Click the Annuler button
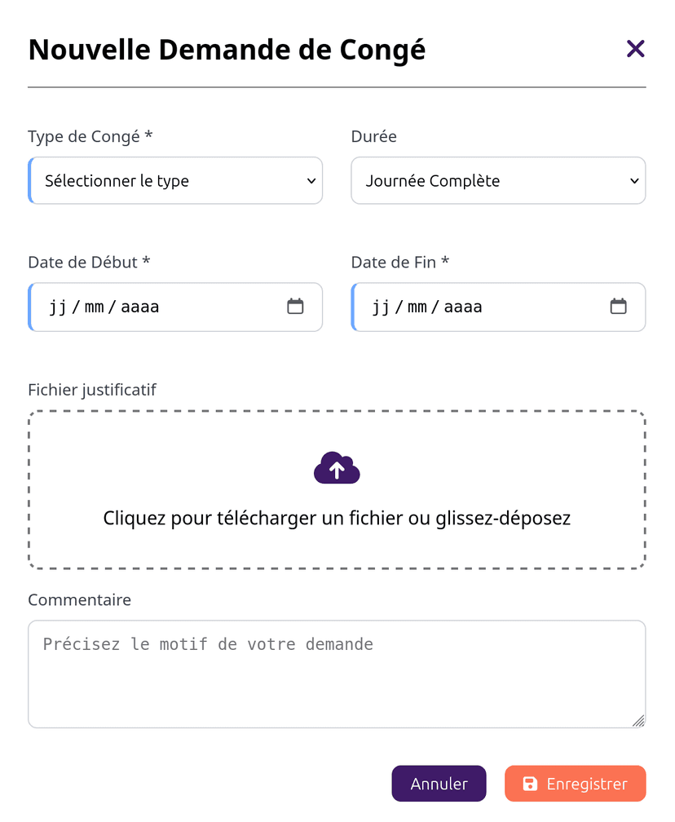Viewport: 675px width, 822px height. (439, 783)
